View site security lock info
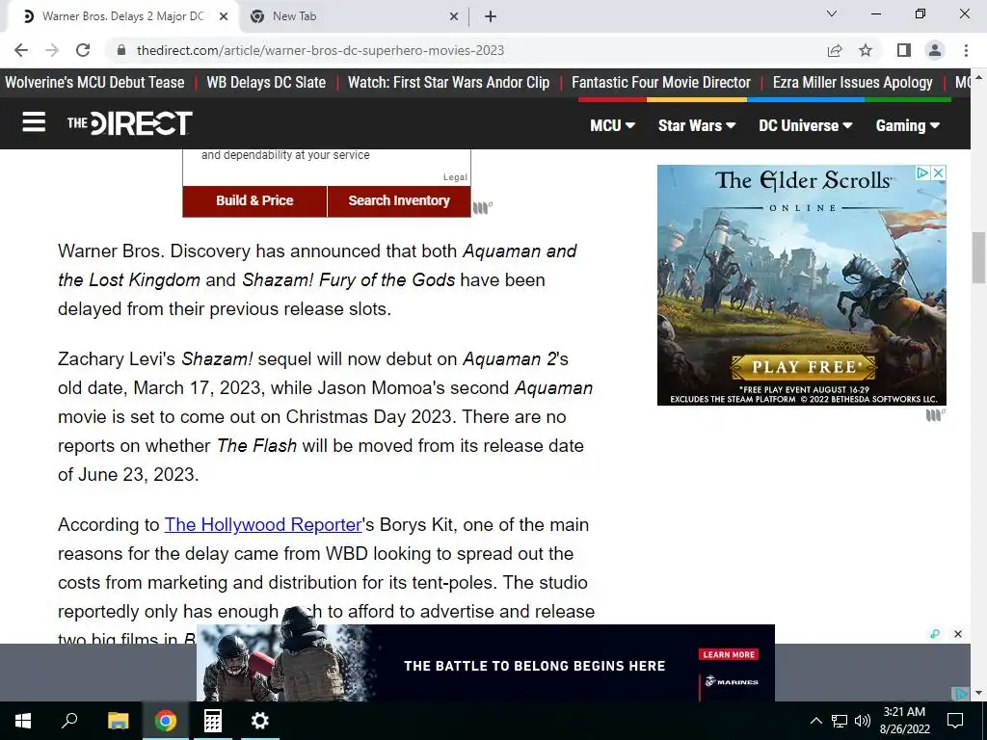 pos(122,50)
